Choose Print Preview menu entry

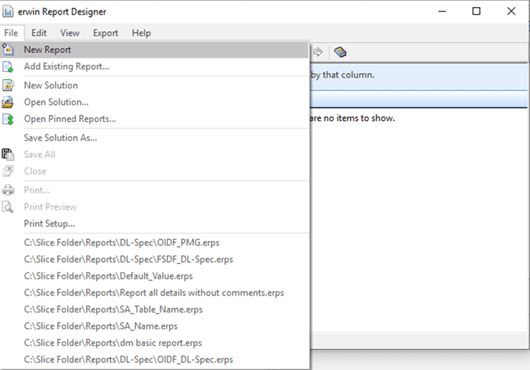[155, 207]
